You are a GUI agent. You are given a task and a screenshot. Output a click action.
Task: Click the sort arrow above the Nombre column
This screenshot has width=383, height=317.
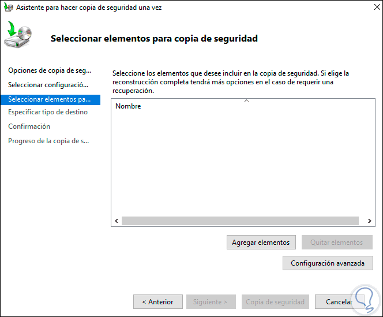click(247, 101)
